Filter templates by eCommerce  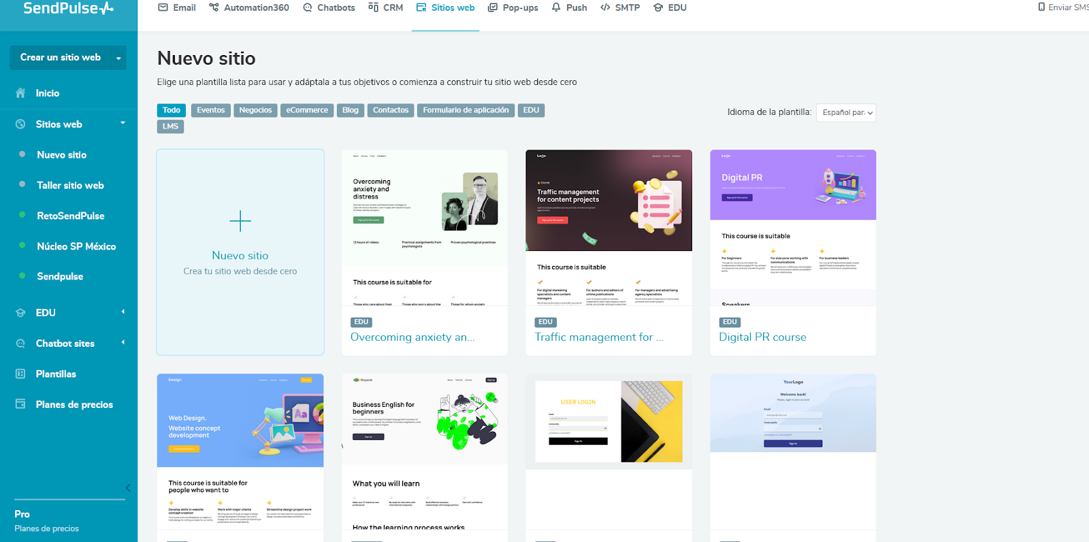tap(307, 110)
